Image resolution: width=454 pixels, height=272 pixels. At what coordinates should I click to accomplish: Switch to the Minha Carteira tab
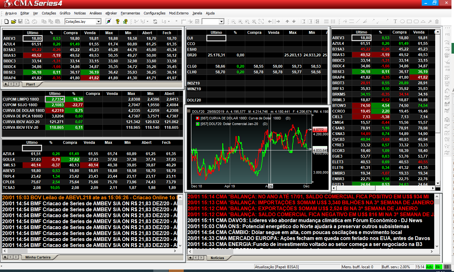click(x=38, y=257)
